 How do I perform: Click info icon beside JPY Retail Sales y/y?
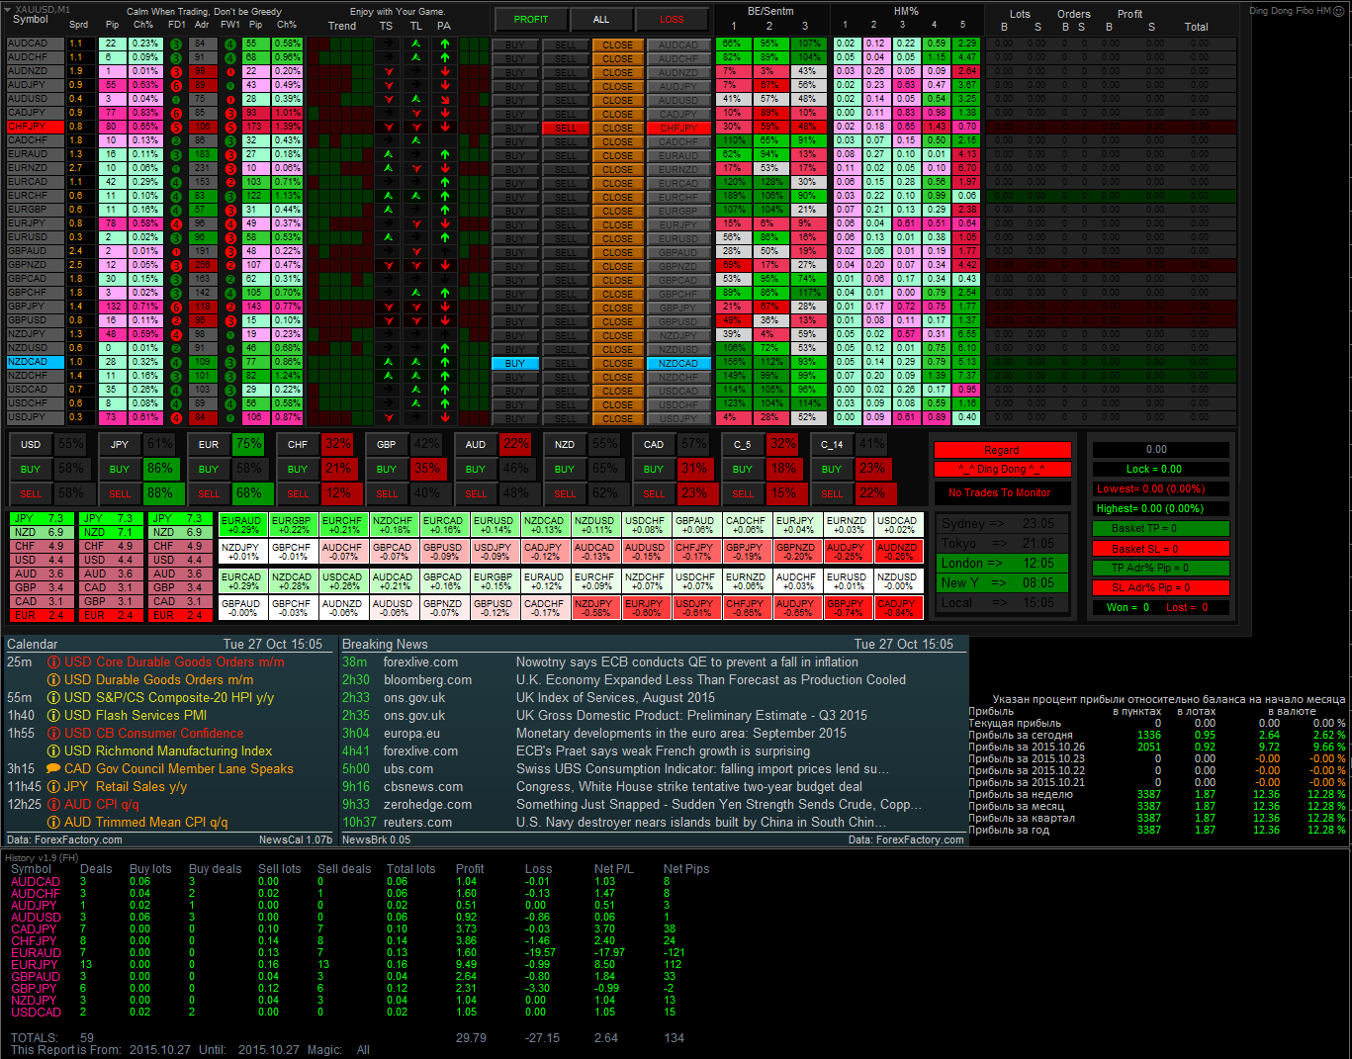point(53,787)
